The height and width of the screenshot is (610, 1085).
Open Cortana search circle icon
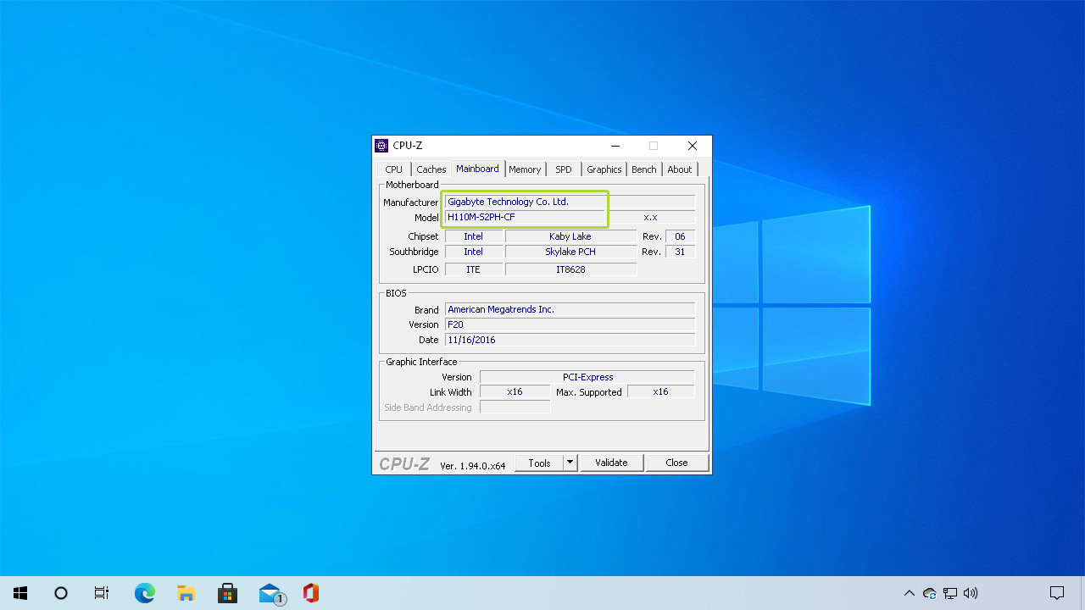61,593
